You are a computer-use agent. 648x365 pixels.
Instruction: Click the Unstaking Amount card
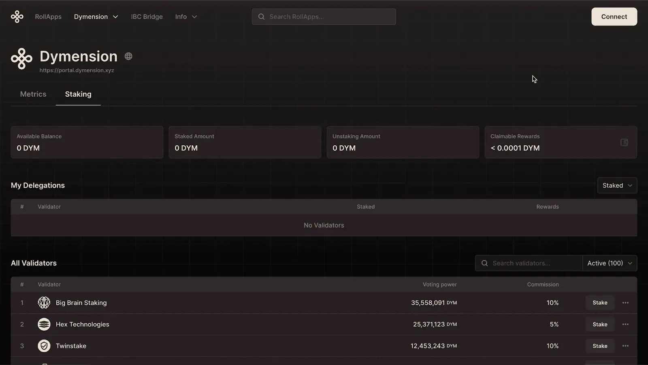click(403, 142)
